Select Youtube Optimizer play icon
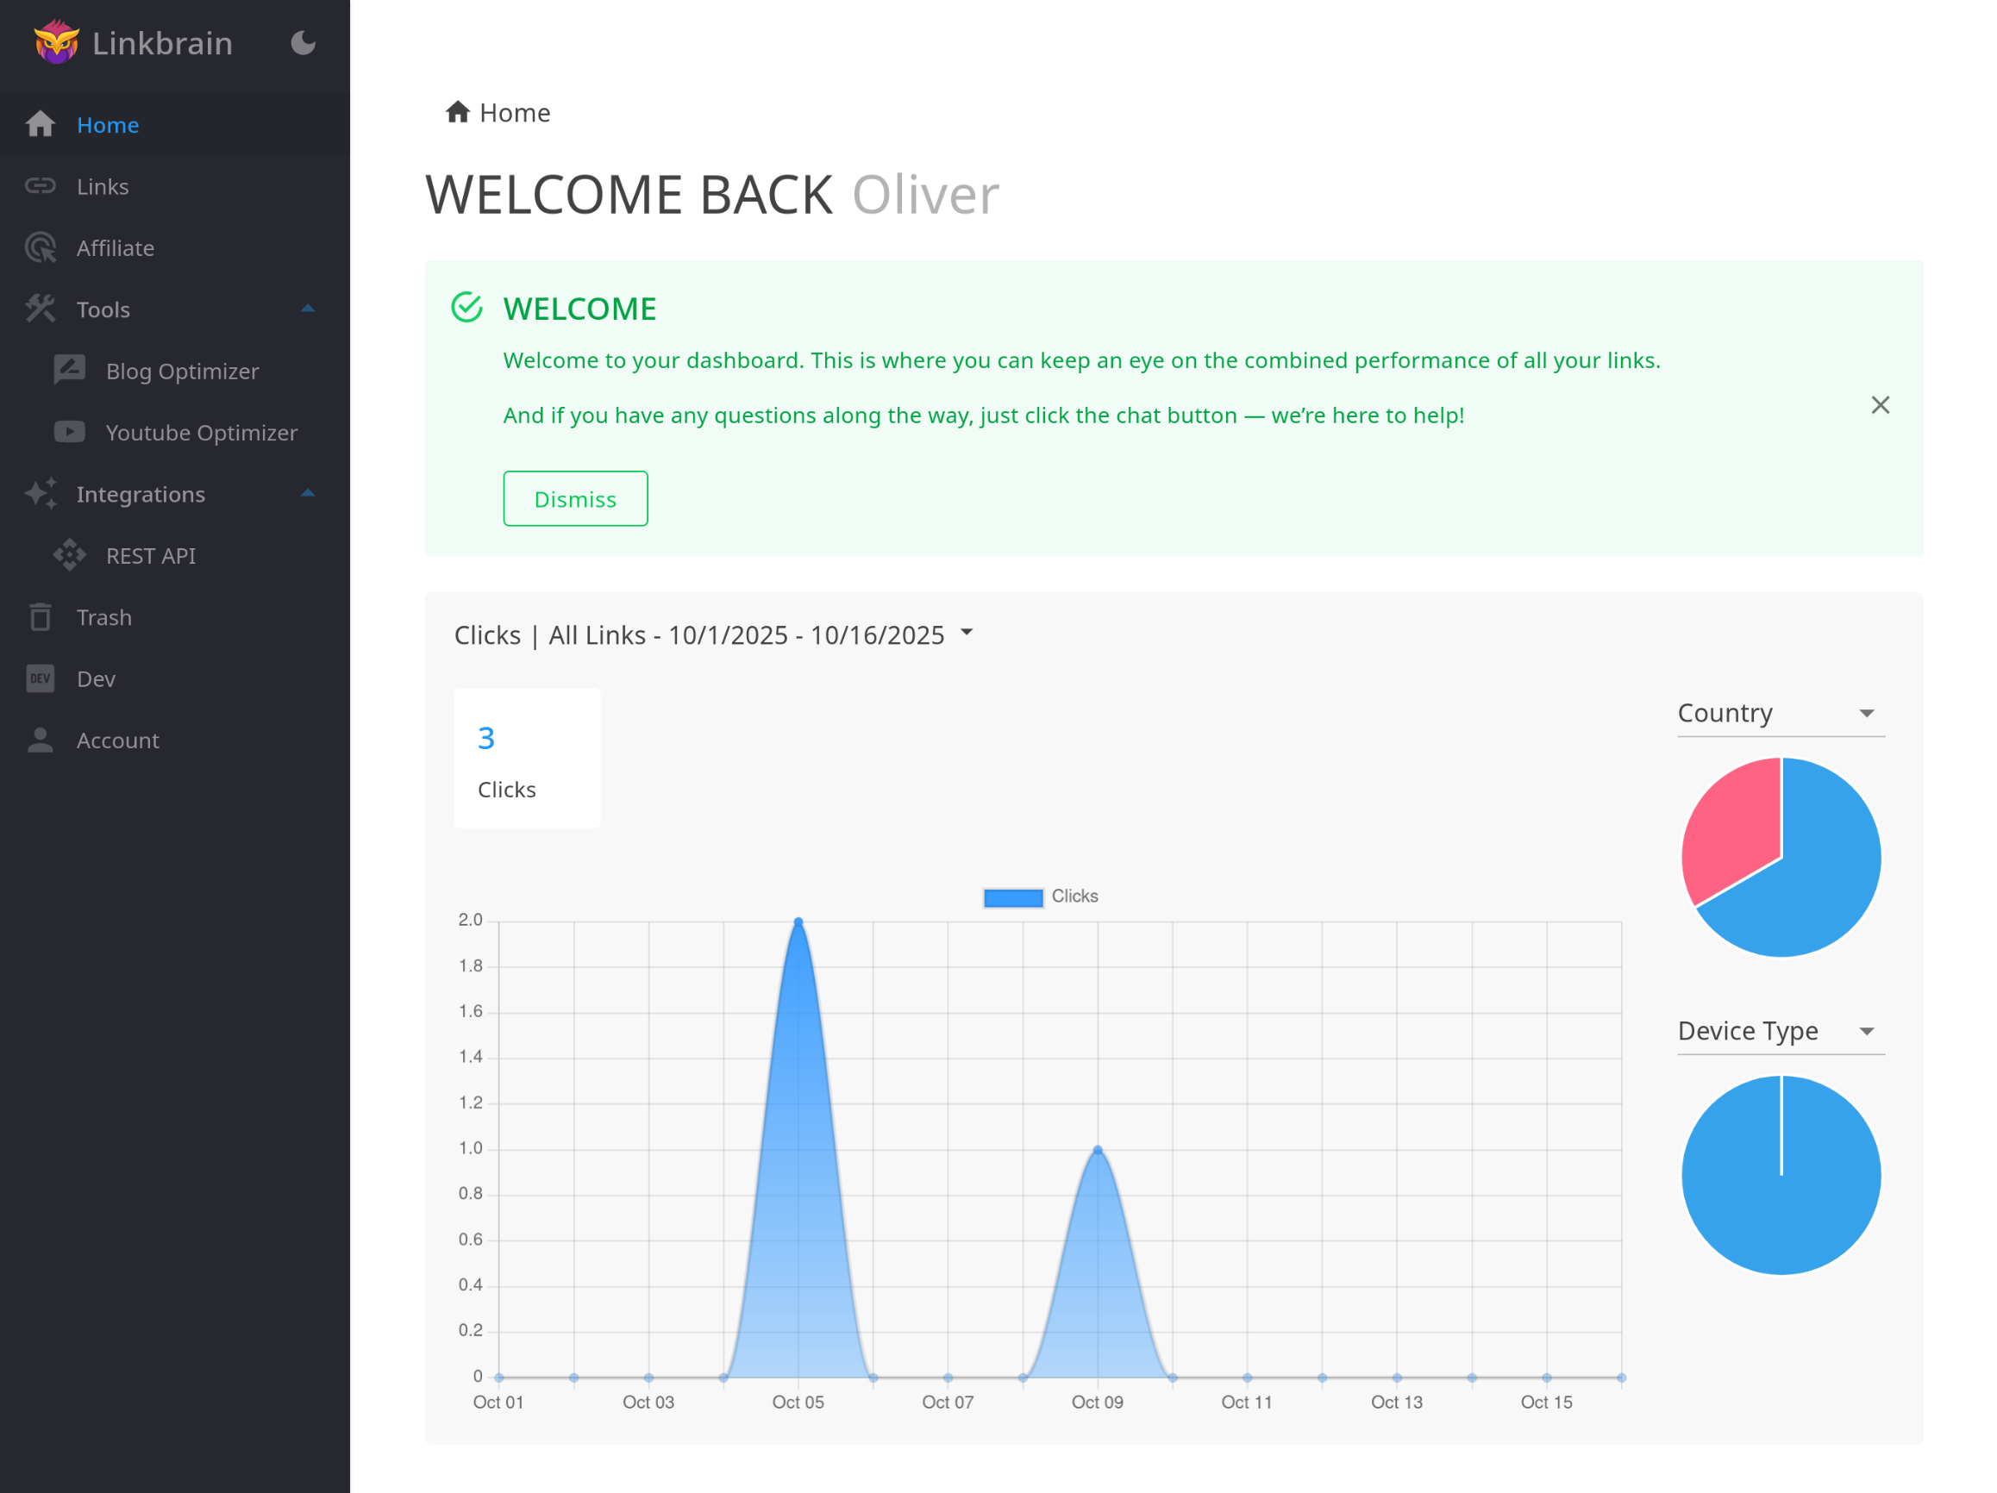This screenshot has height=1493, width=1997. point(70,432)
